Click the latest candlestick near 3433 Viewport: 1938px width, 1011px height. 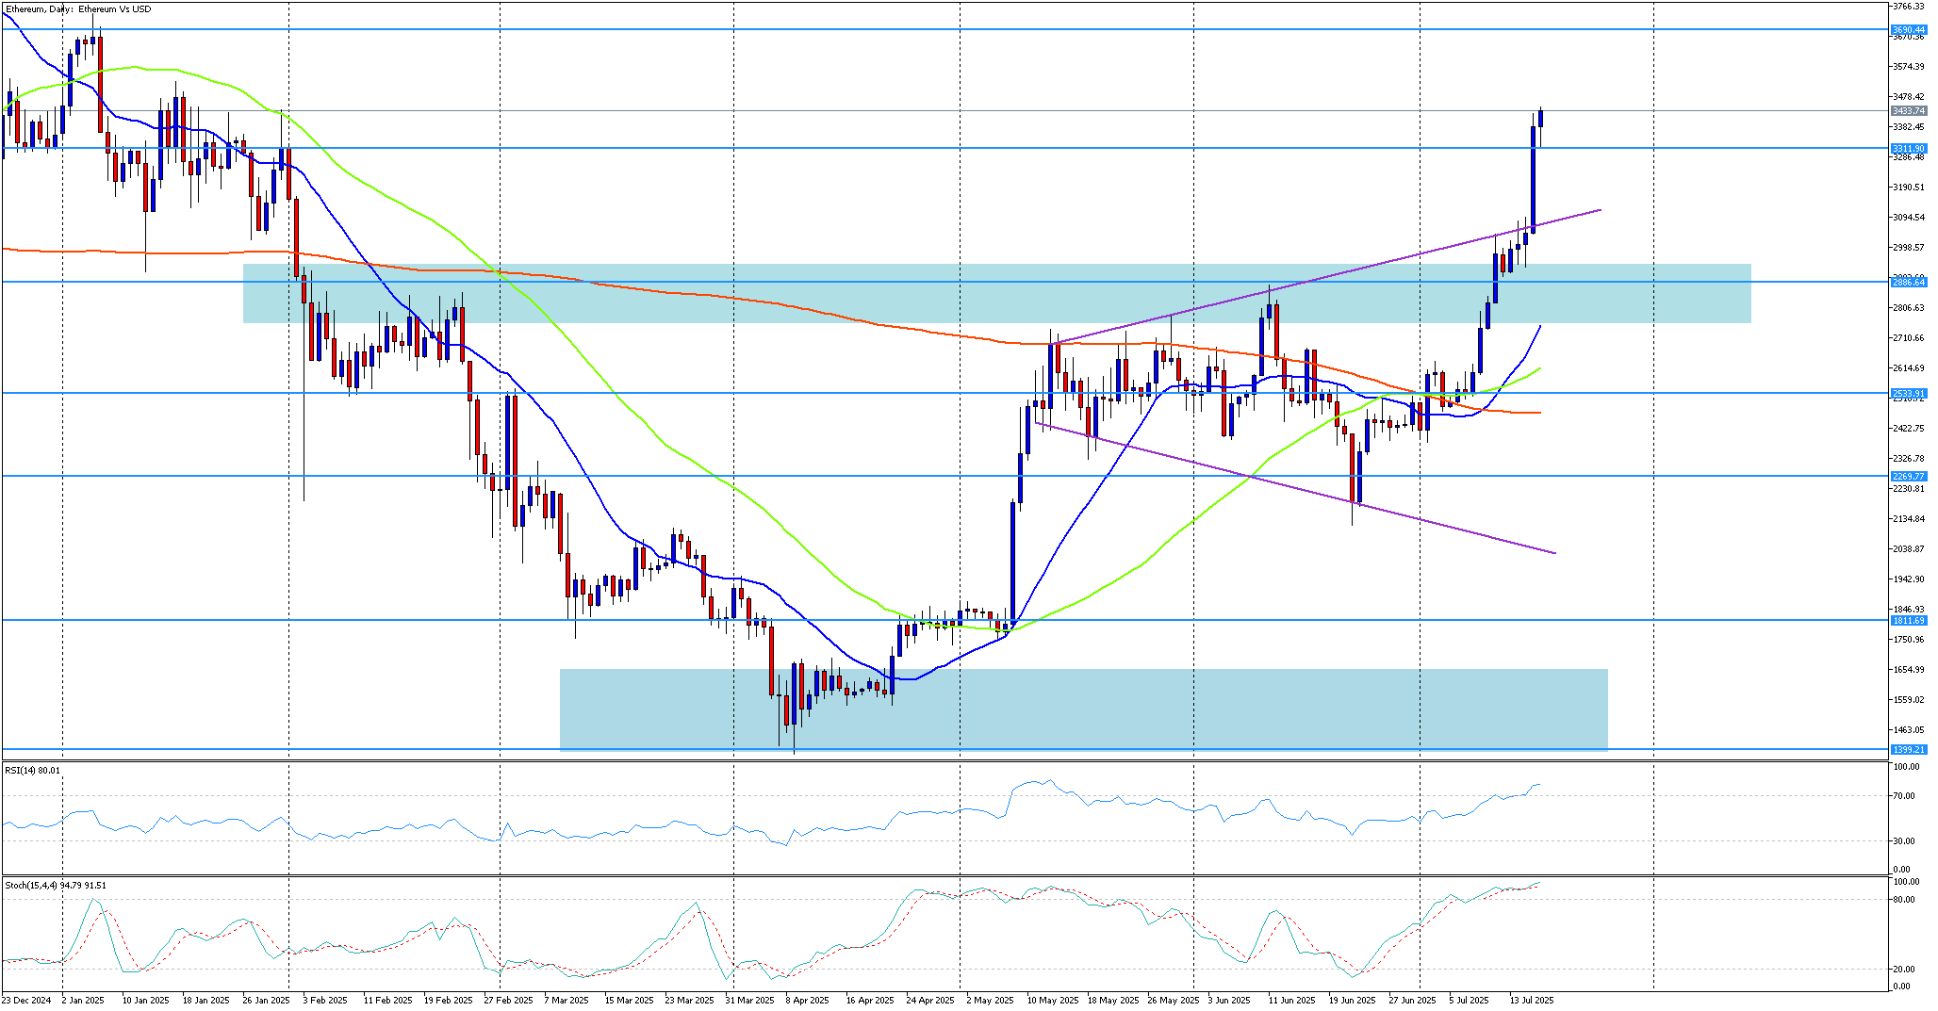pos(1540,119)
